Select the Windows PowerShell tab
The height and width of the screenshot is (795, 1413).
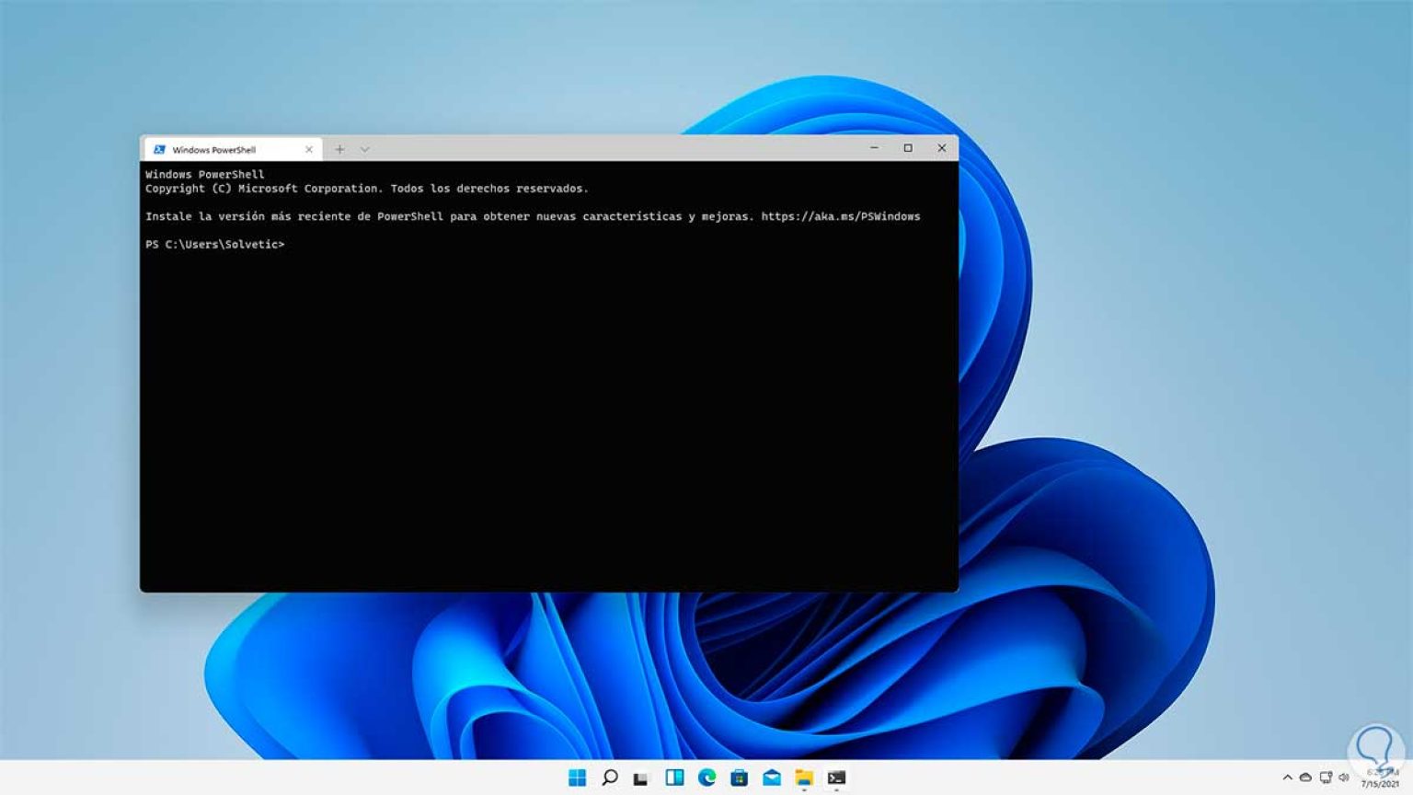pyautogui.click(x=221, y=148)
